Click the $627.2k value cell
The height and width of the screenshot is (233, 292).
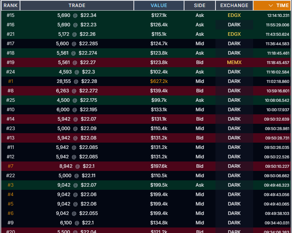[x=159, y=81]
